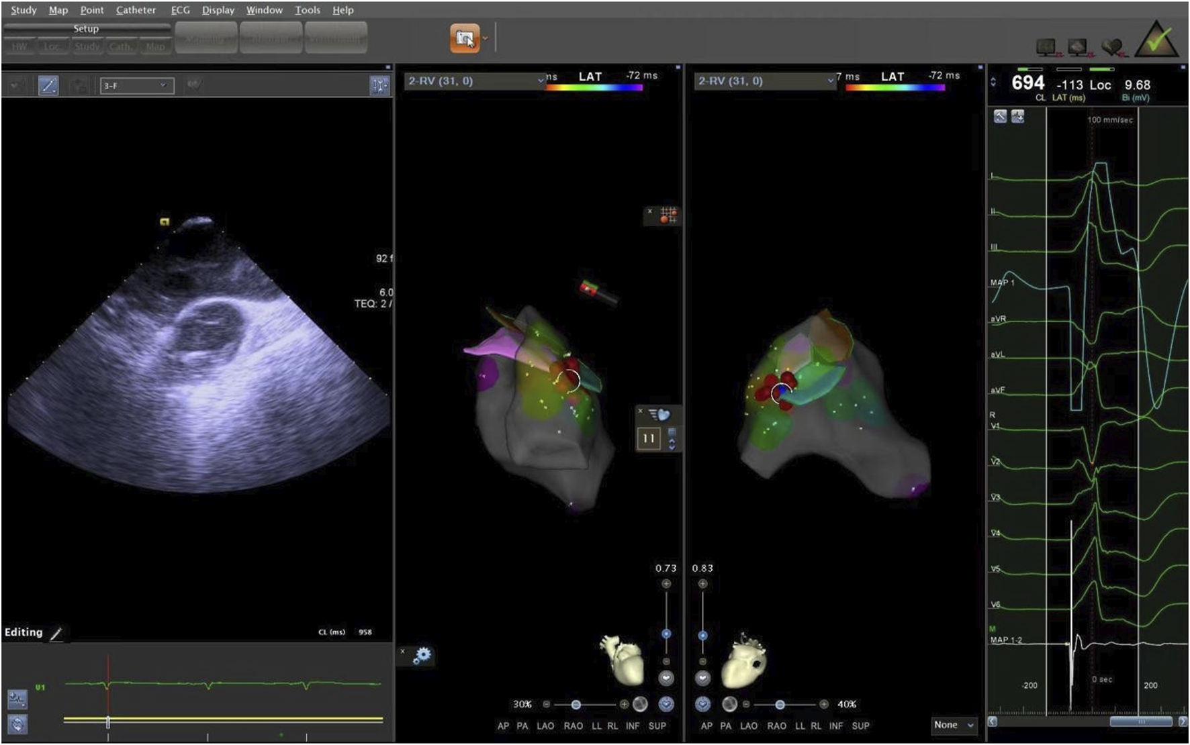Select LAO view in the left map
Screen dimensions: 1190x745
point(545,726)
